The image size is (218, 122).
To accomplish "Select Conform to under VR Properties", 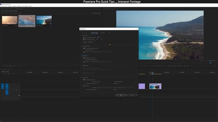I will click(x=84, y=86).
